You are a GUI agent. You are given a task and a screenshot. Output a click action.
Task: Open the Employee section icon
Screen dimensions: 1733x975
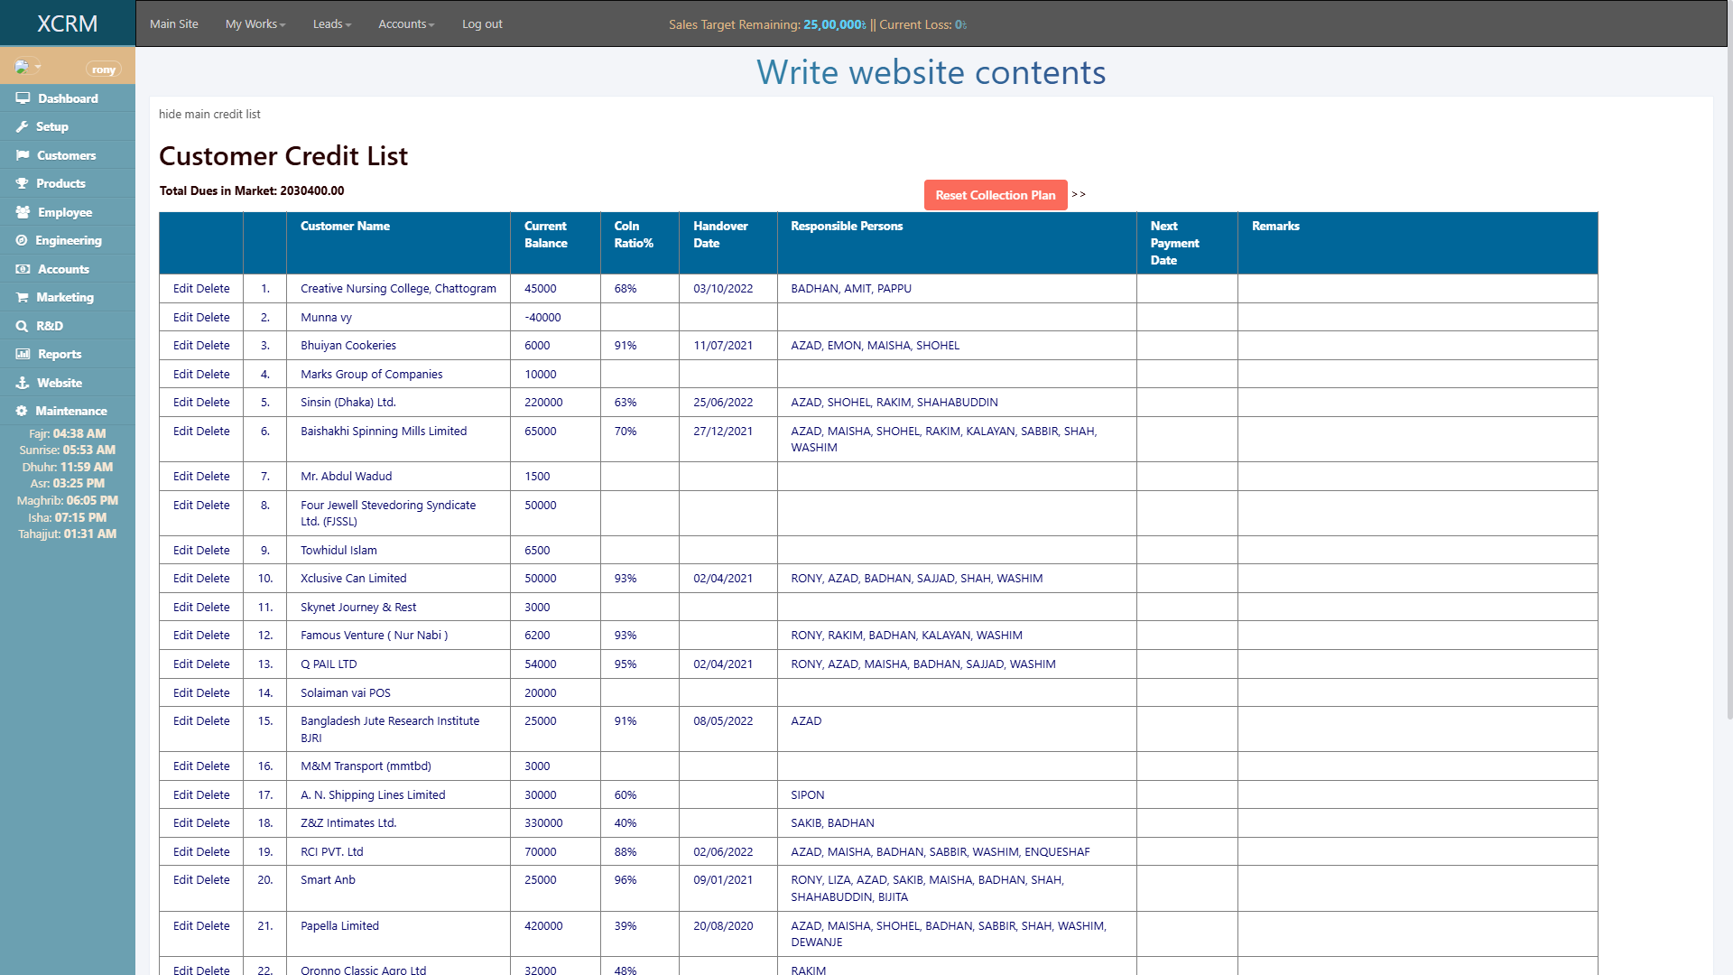click(23, 212)
